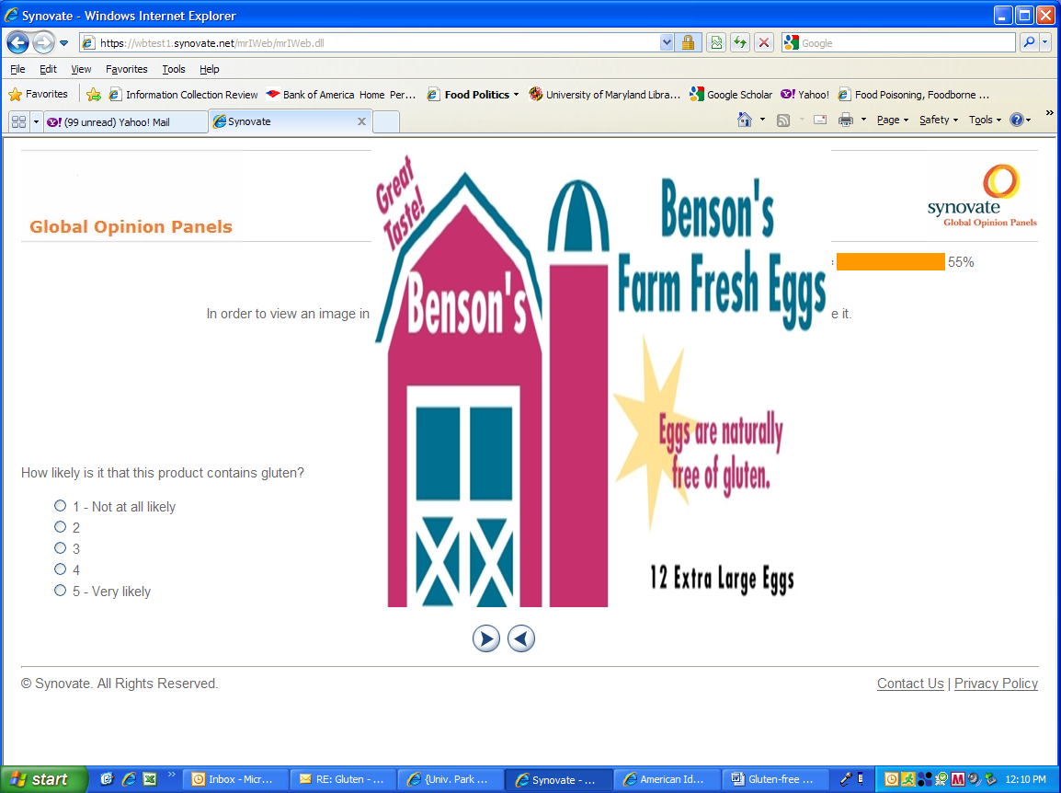This screenshot has height=793, width=1061.
Task: Open the File menu
Action: pyautogui.click(x=17, y=69)
